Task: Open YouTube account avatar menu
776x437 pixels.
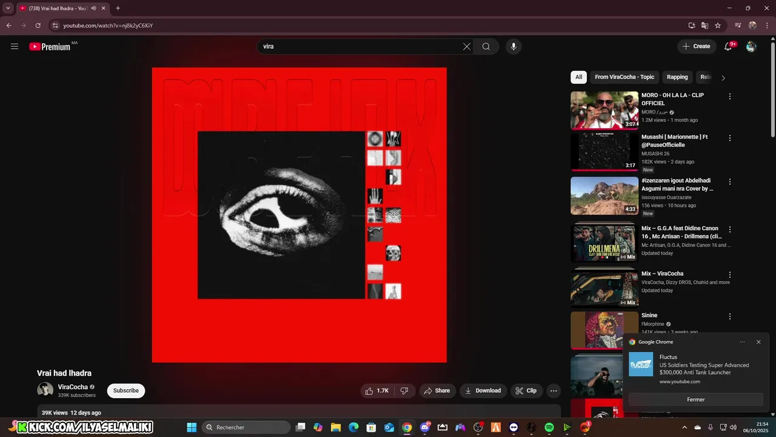Action: [x=751, y=47]
